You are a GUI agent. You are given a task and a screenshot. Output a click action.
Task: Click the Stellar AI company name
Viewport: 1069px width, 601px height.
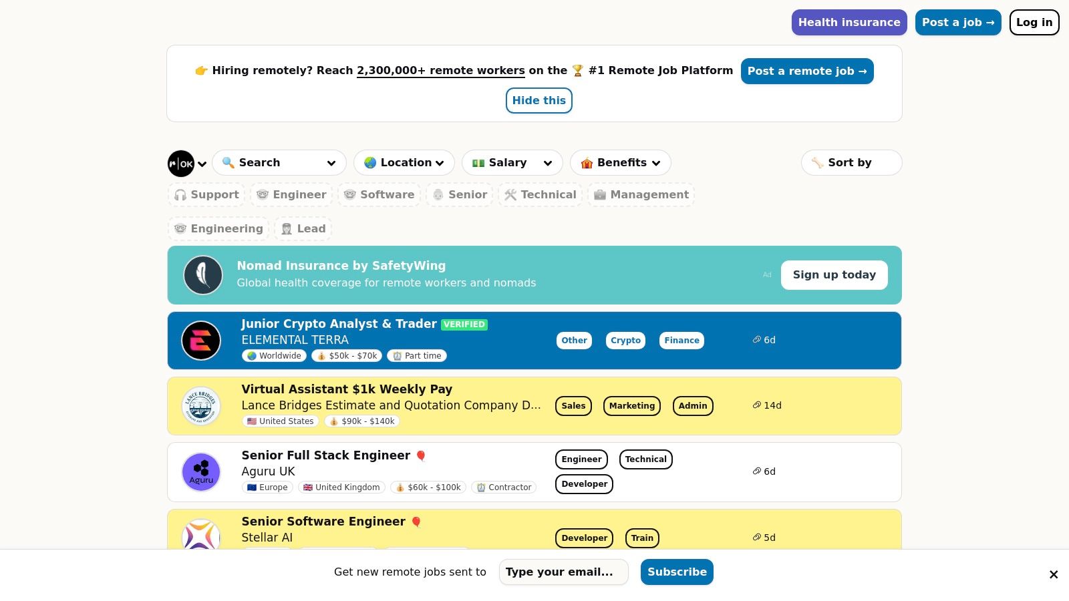click(x=267, y=538)
